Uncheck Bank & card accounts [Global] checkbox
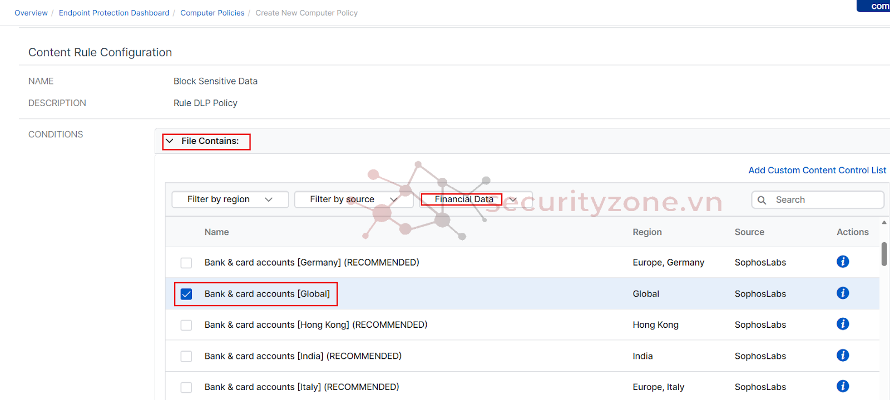This screenshot has height=400, width=890. click(186, 294)
